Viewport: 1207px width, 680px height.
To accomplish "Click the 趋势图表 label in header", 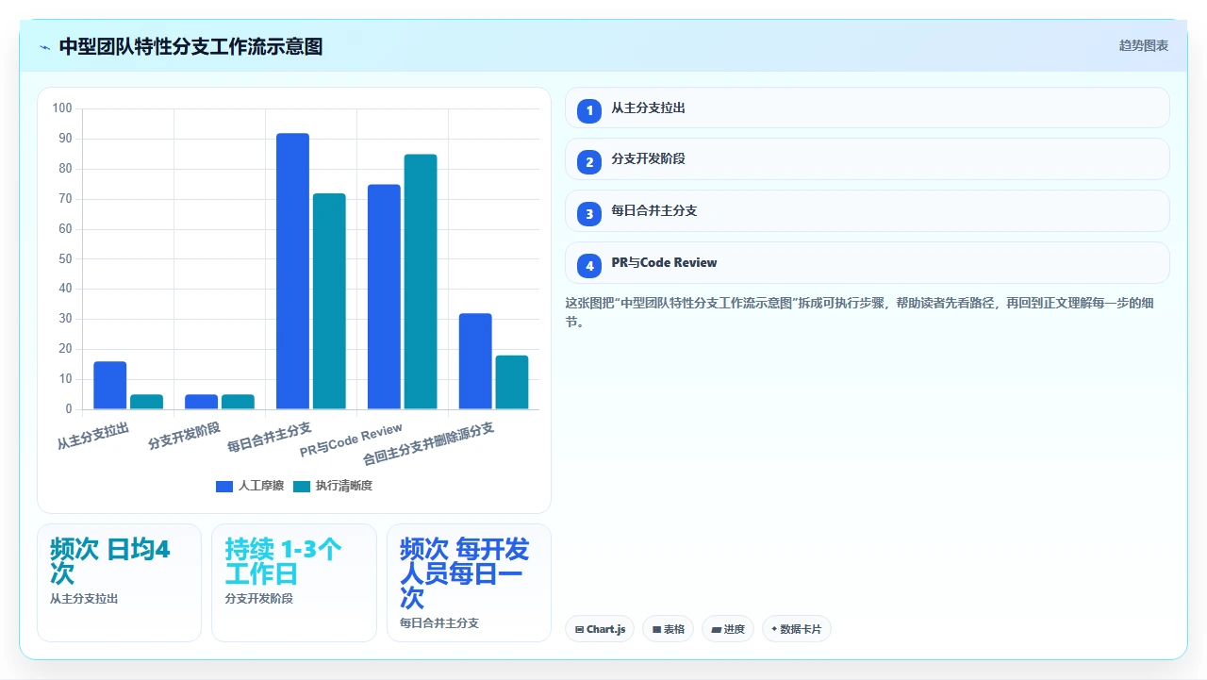I will tap(1144, 45).
